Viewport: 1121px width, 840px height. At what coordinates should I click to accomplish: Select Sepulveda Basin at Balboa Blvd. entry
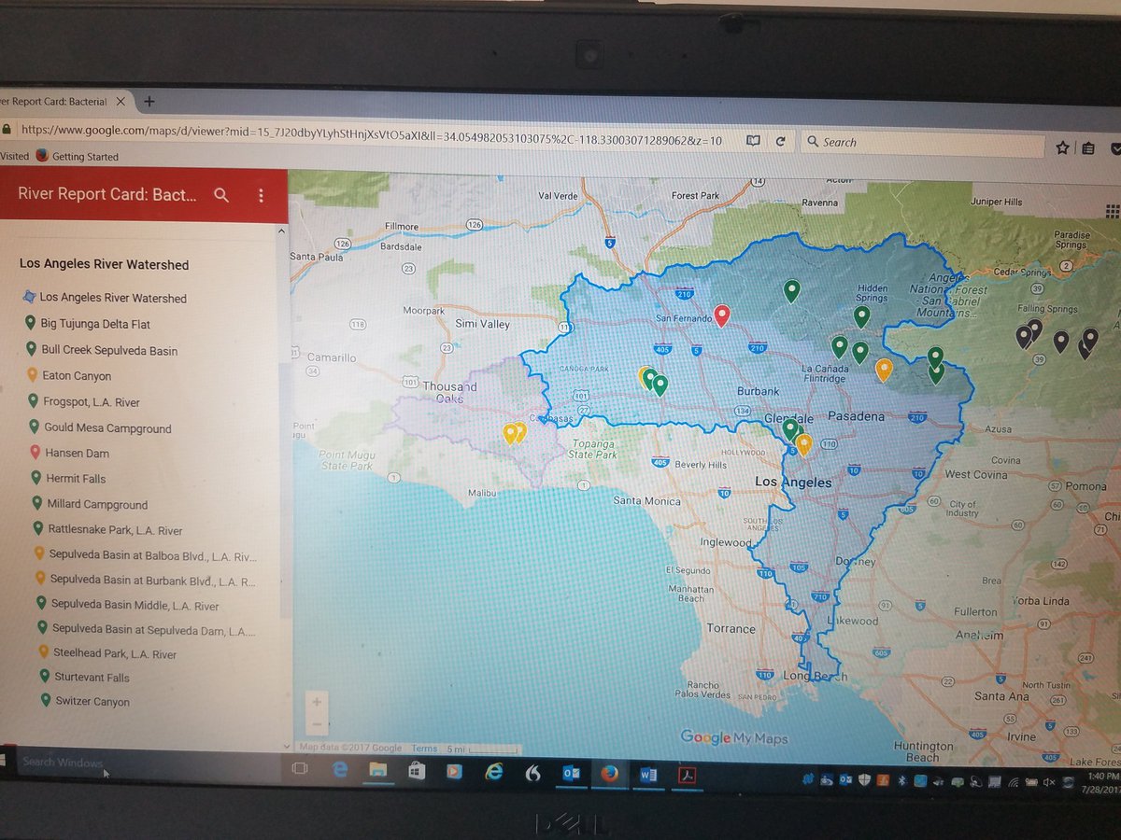pos(144,555)
